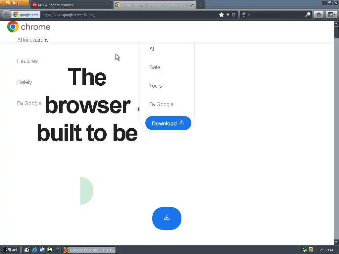
Task: Click the third quick launch icon
Action: tap(42, 250)
